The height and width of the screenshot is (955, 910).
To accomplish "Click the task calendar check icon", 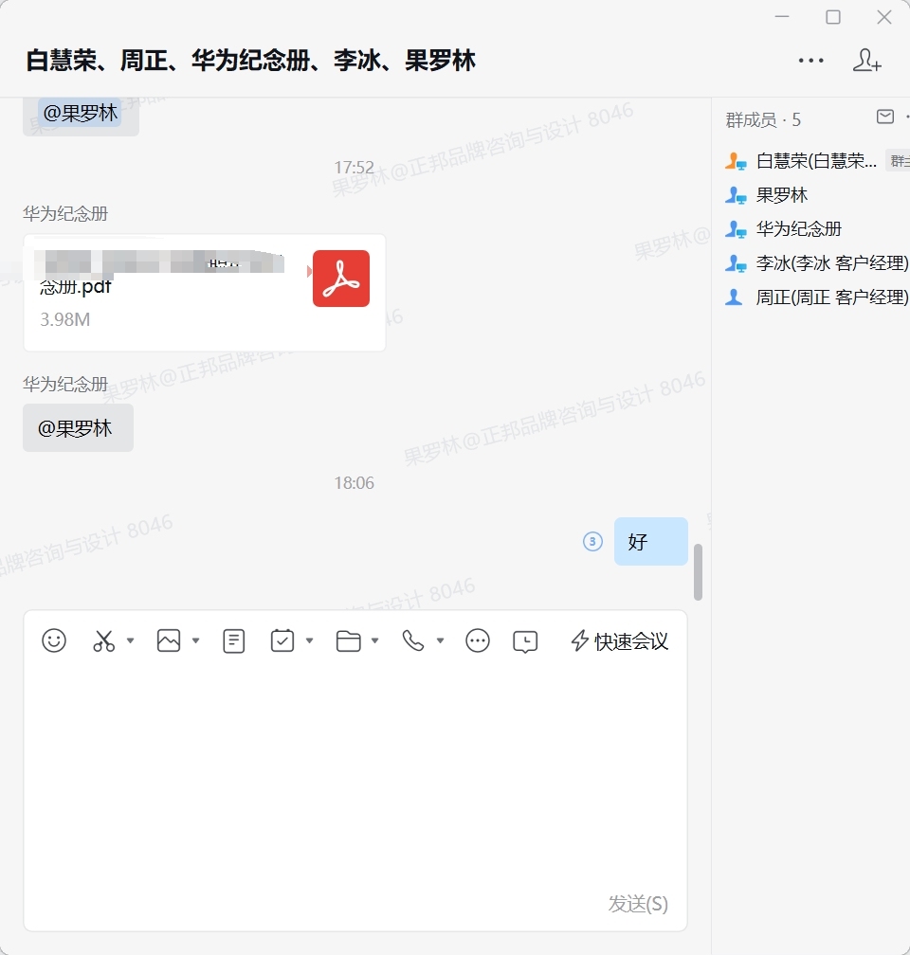I will 282,640.
